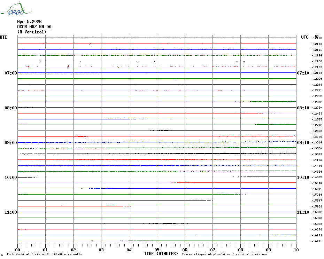
Task: Pick the 10:00 left hour marker
Action: (11, 178)
